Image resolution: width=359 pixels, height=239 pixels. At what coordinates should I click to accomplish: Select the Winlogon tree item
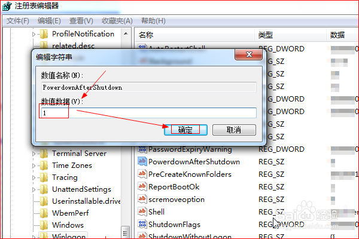69,236
